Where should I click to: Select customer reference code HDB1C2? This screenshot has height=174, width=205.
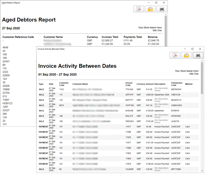tap(8, 103)
